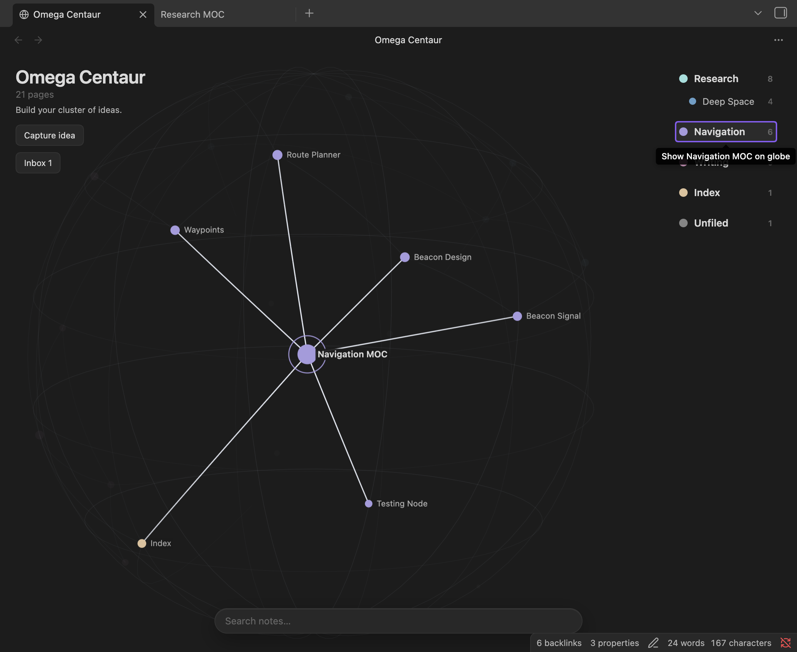
Task: Open the tab list dropdown chevron
Action: [758, 13]
